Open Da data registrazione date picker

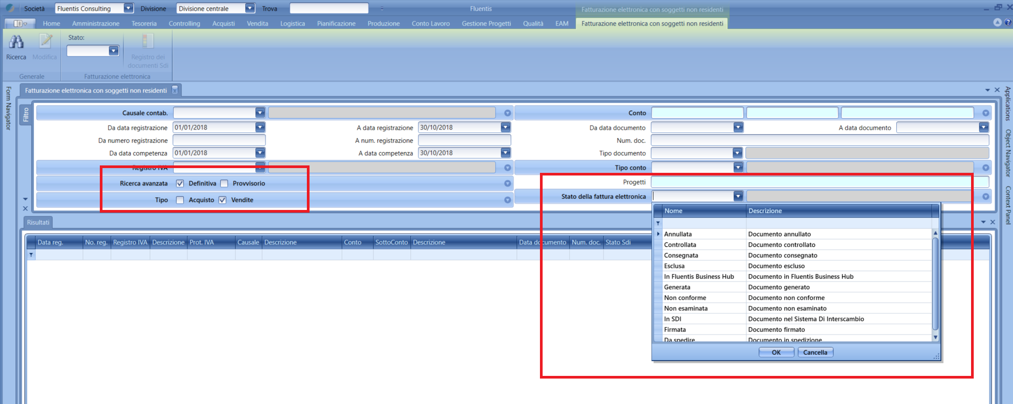pos(260,127)
